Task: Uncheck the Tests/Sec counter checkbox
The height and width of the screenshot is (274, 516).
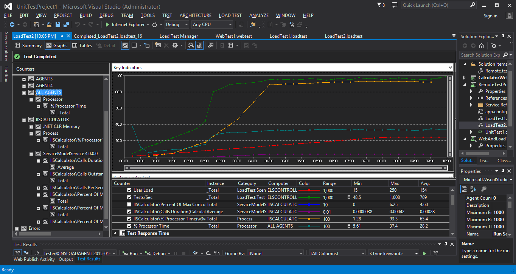Action: (129, 197)
